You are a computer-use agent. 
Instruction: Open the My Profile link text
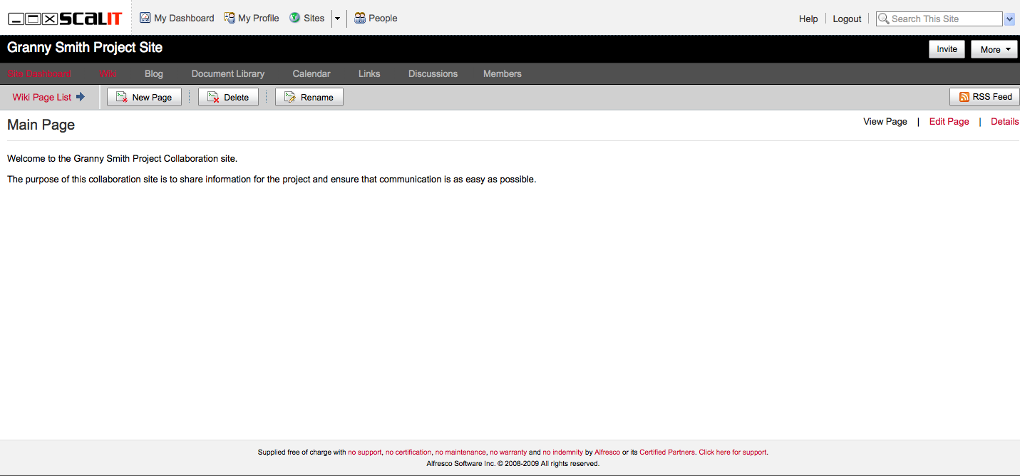tap(259, 18)
